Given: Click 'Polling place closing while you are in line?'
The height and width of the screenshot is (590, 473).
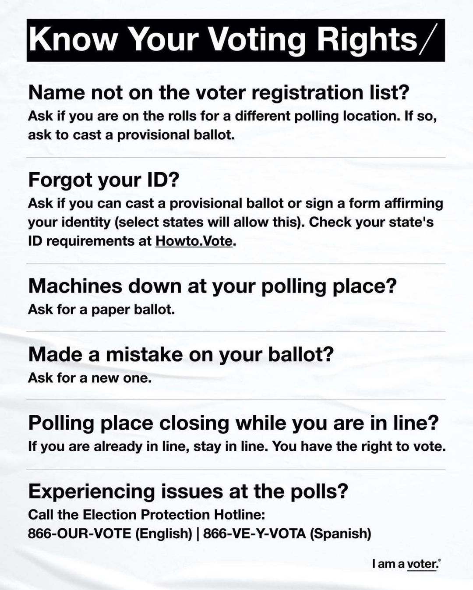Looking at the screenshot, I should [233, 423].
